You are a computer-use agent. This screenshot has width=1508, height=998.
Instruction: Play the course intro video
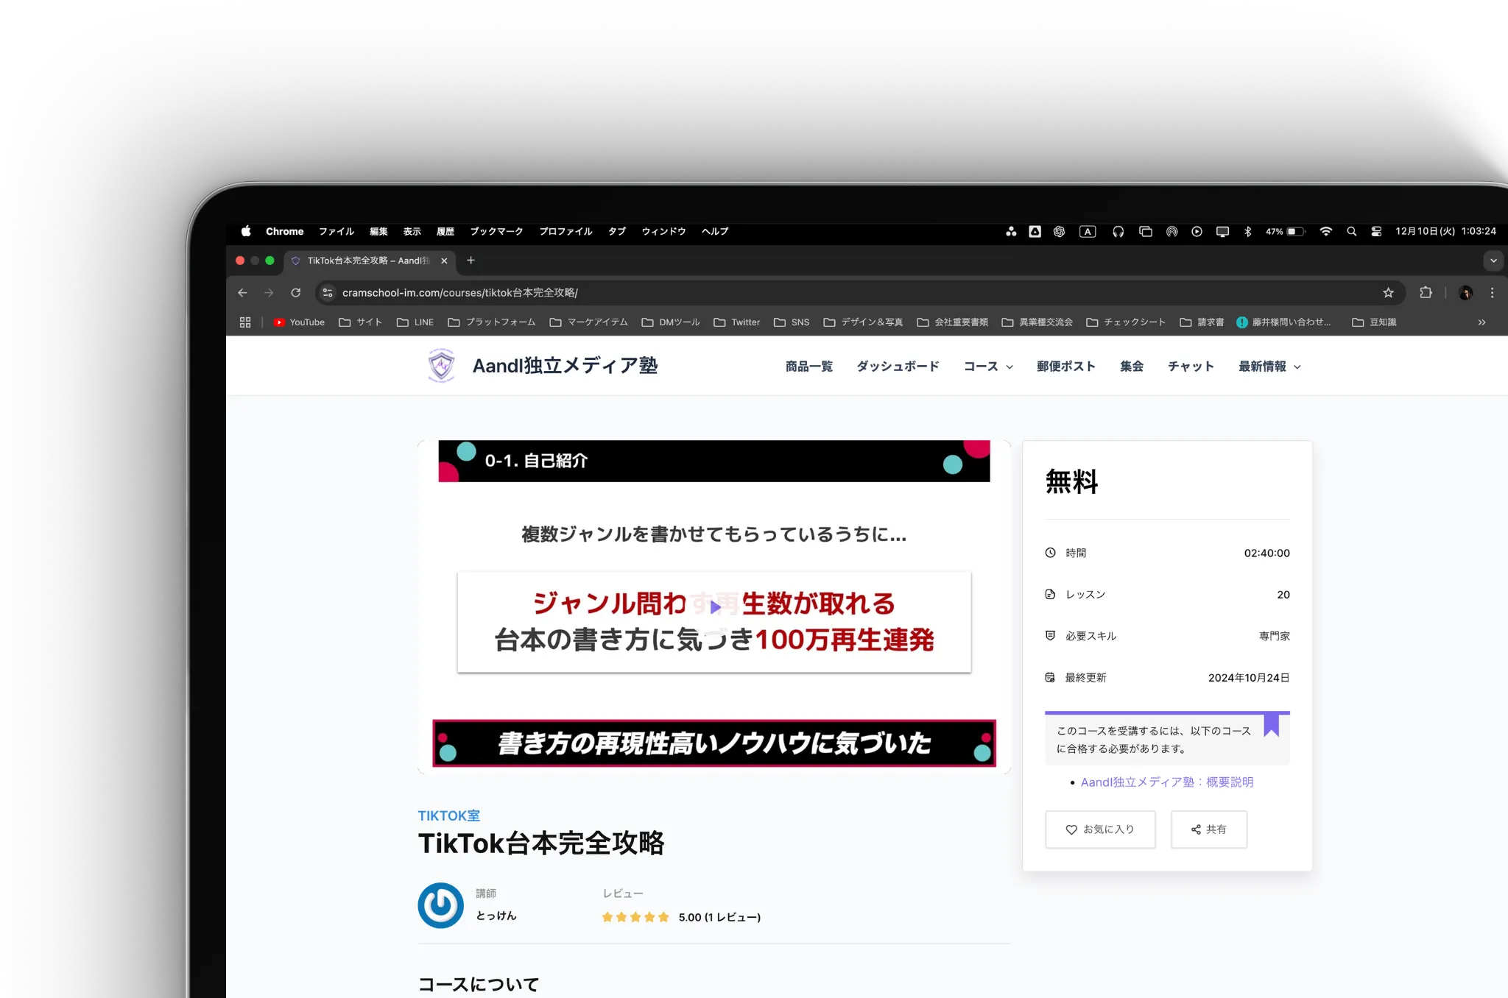point(714,607)
